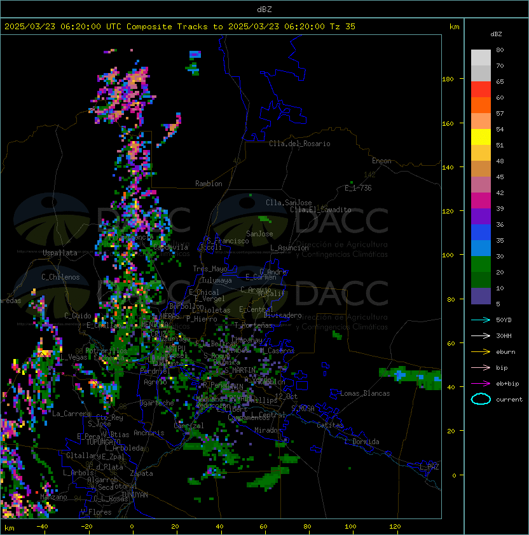Click the 'Agrelo' map label
The image size is (529, 535).
[x=155, y=382]
